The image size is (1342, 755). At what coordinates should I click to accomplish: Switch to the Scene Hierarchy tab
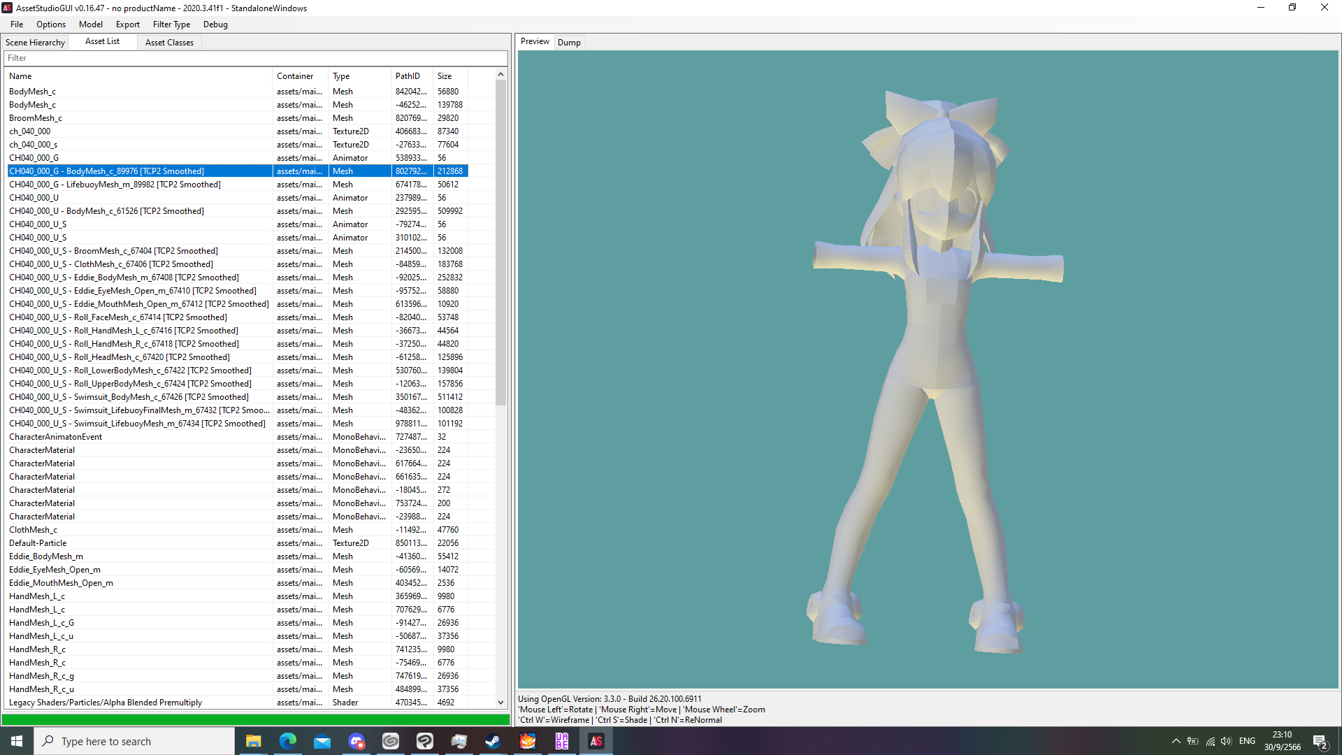[x=36, y=43]
